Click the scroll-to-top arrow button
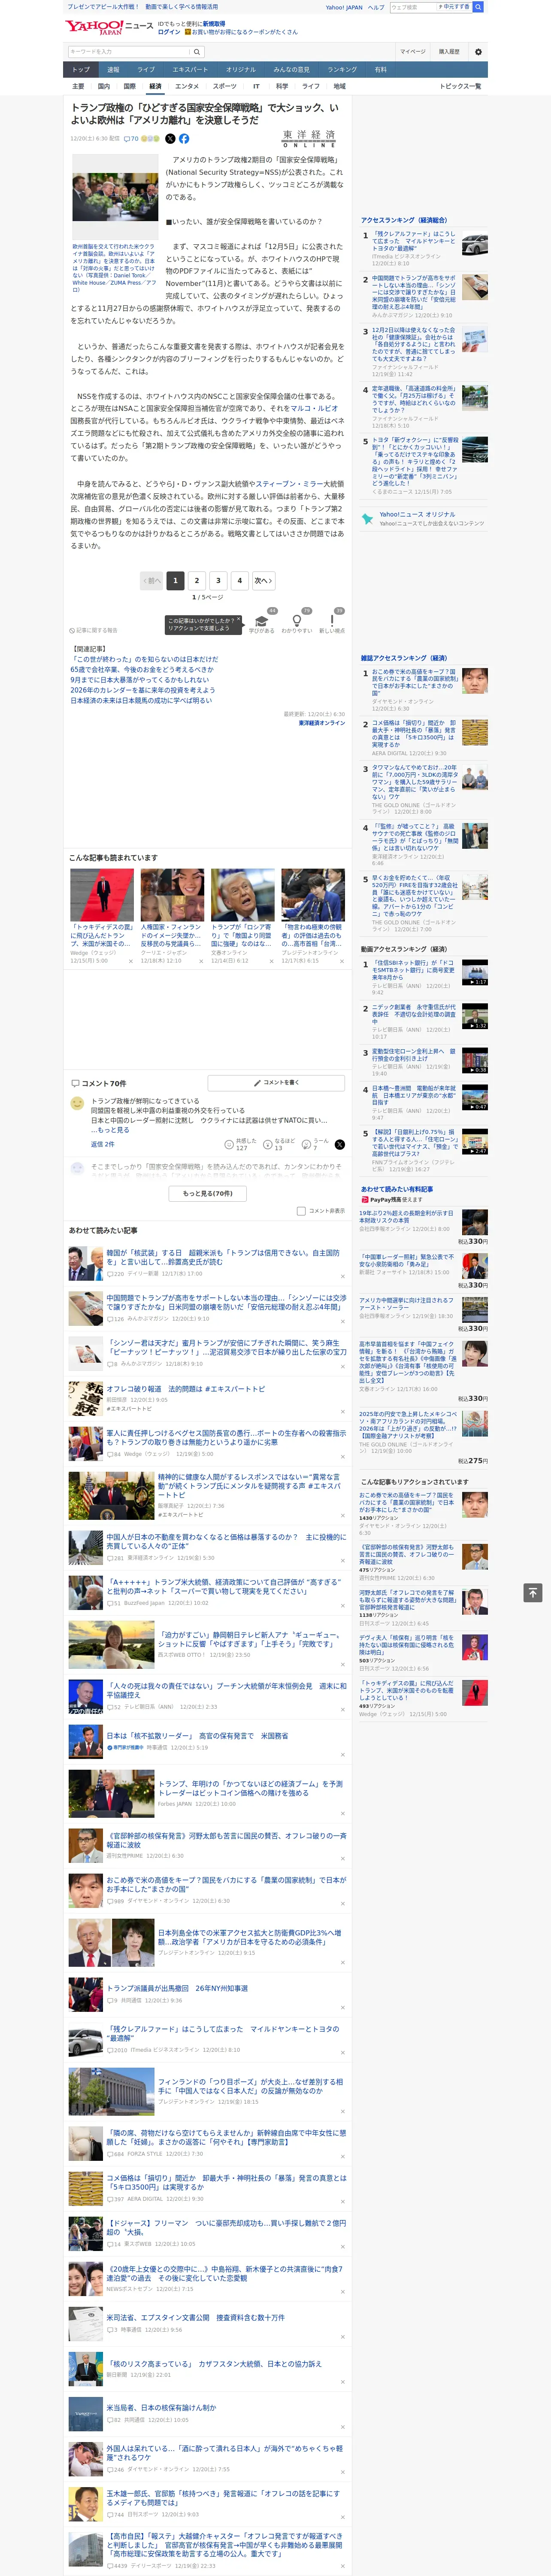 coord(533,1593)
